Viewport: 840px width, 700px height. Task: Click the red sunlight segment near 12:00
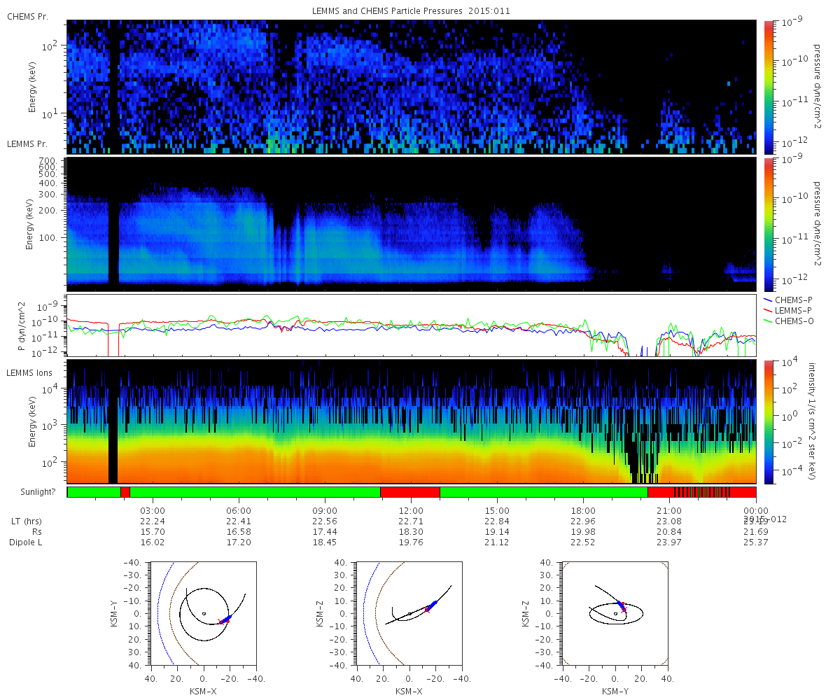[410, 492]
